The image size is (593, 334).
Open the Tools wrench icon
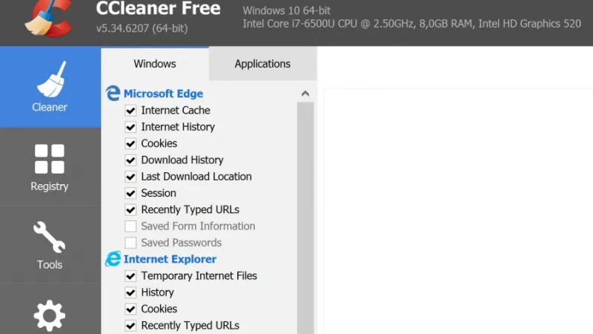coord(49,237)
